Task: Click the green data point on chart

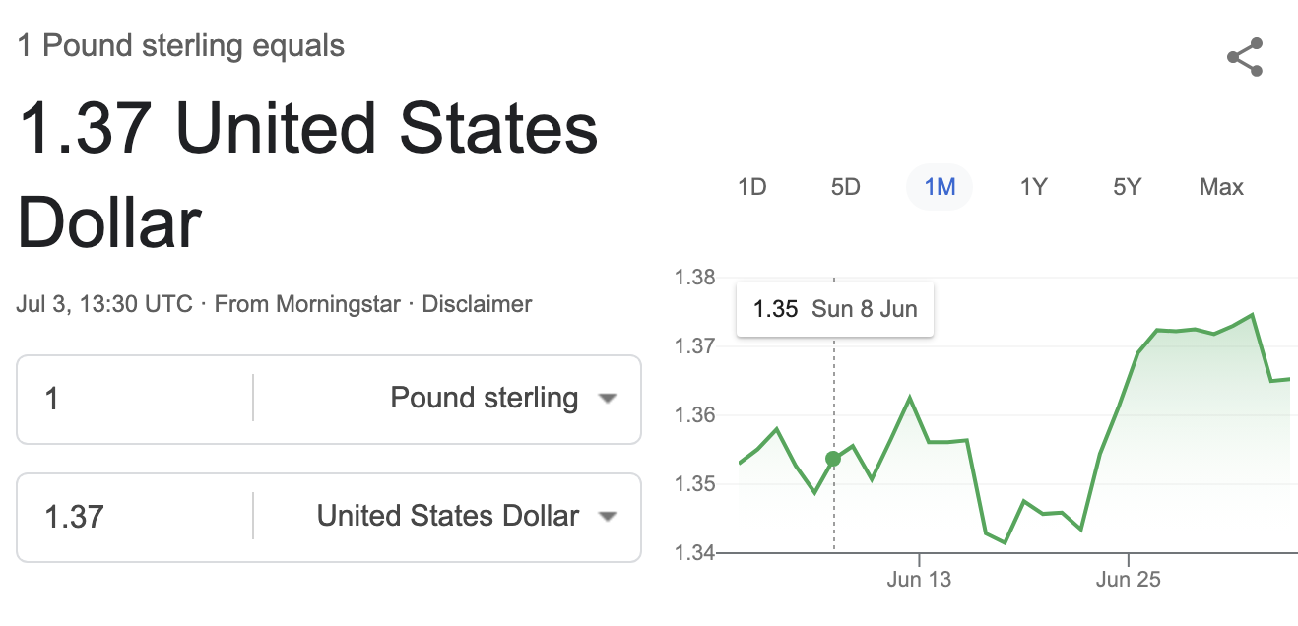Action: [833, 459]
